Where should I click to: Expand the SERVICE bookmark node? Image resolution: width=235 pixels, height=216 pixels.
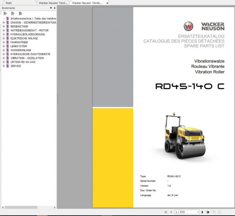point(4,66)
